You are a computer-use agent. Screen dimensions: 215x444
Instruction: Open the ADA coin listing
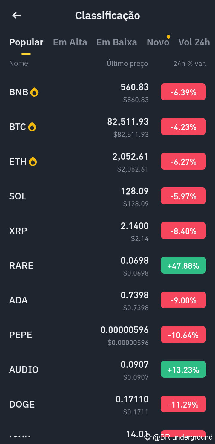[107, 300]
